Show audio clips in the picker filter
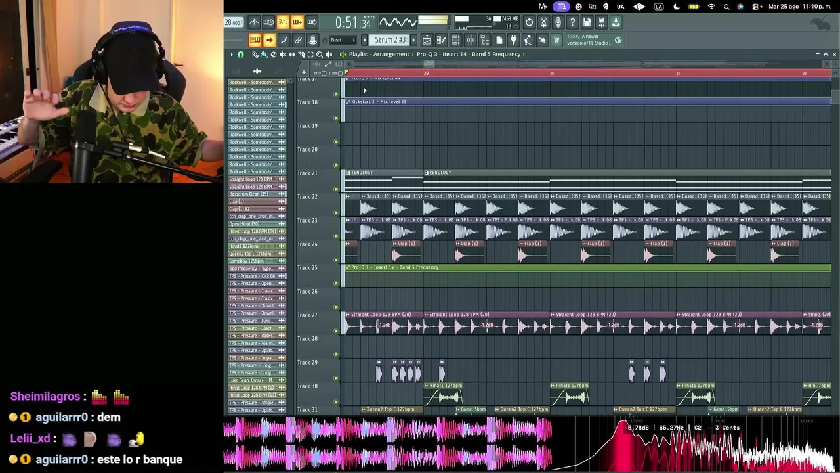Screen dimensions: 840x473 coord(257,71)
